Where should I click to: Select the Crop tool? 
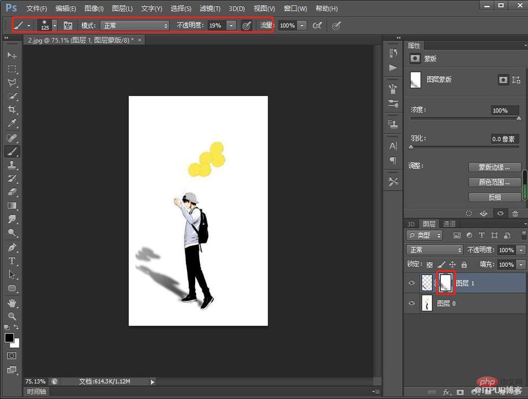click(12, 109)
